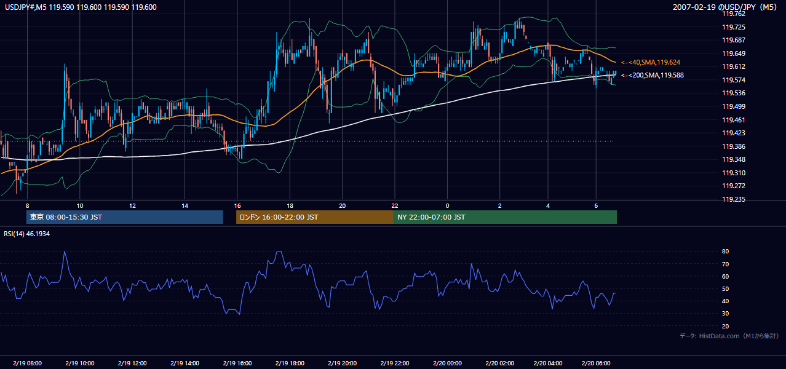This screenshot has height=369, width=786.
Task: Click the 2/19 20:00 time label
Action: (342, 363)
